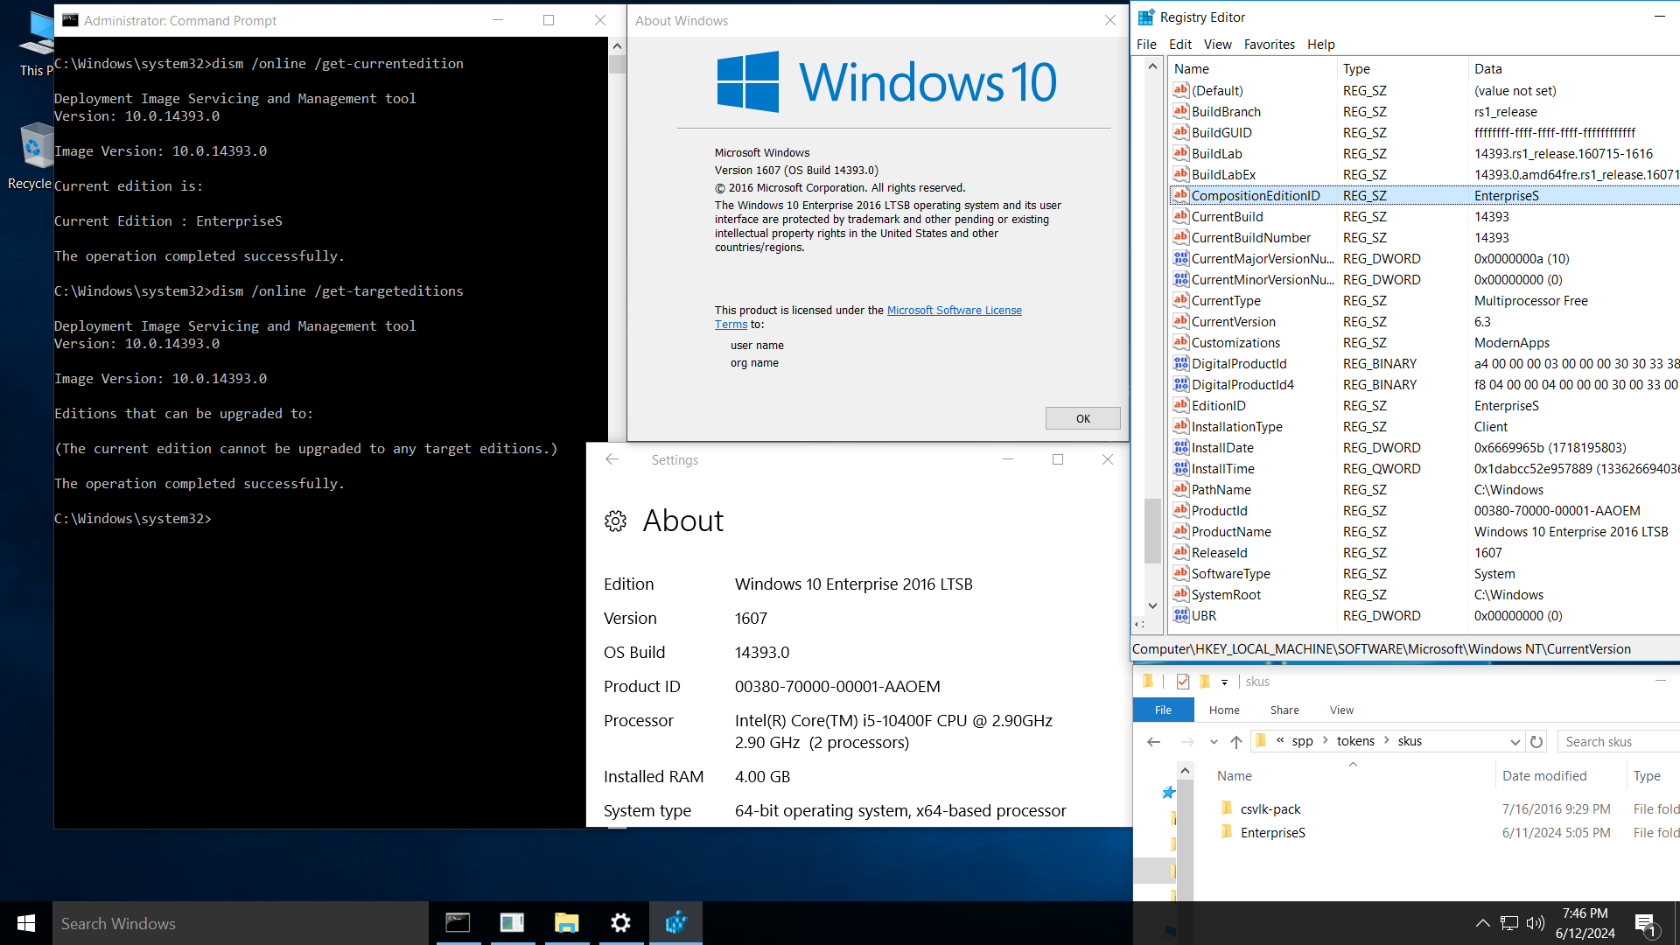Show hidden tray icons chevron
The width and height of the screenshot is (1680, 945).
point(1482,923)
